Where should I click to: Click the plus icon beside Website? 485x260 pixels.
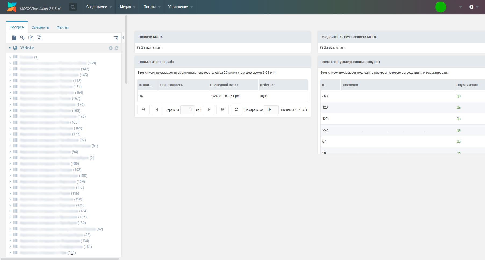(x=110, y=48)
